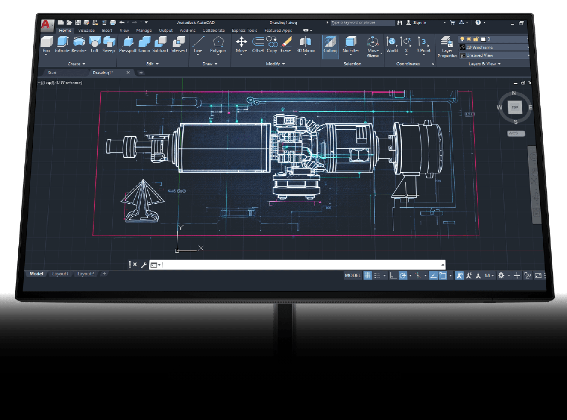567x420 pixels.
Task: Switch to the Visualize ribbon tab
Action: [x=86, y=30]
